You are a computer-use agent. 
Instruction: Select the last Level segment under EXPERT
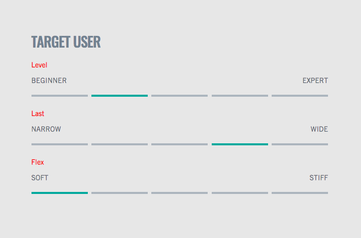click(300, 96)
